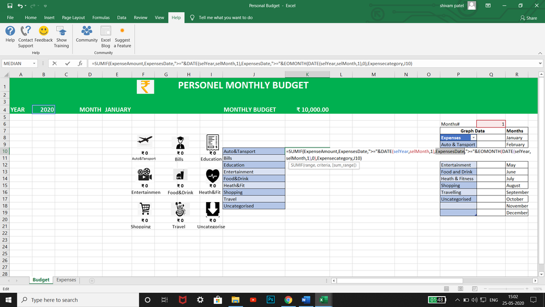545x307 pixels.
Task: Open the Review ribbon tab
Action: [x=140, y=17]
